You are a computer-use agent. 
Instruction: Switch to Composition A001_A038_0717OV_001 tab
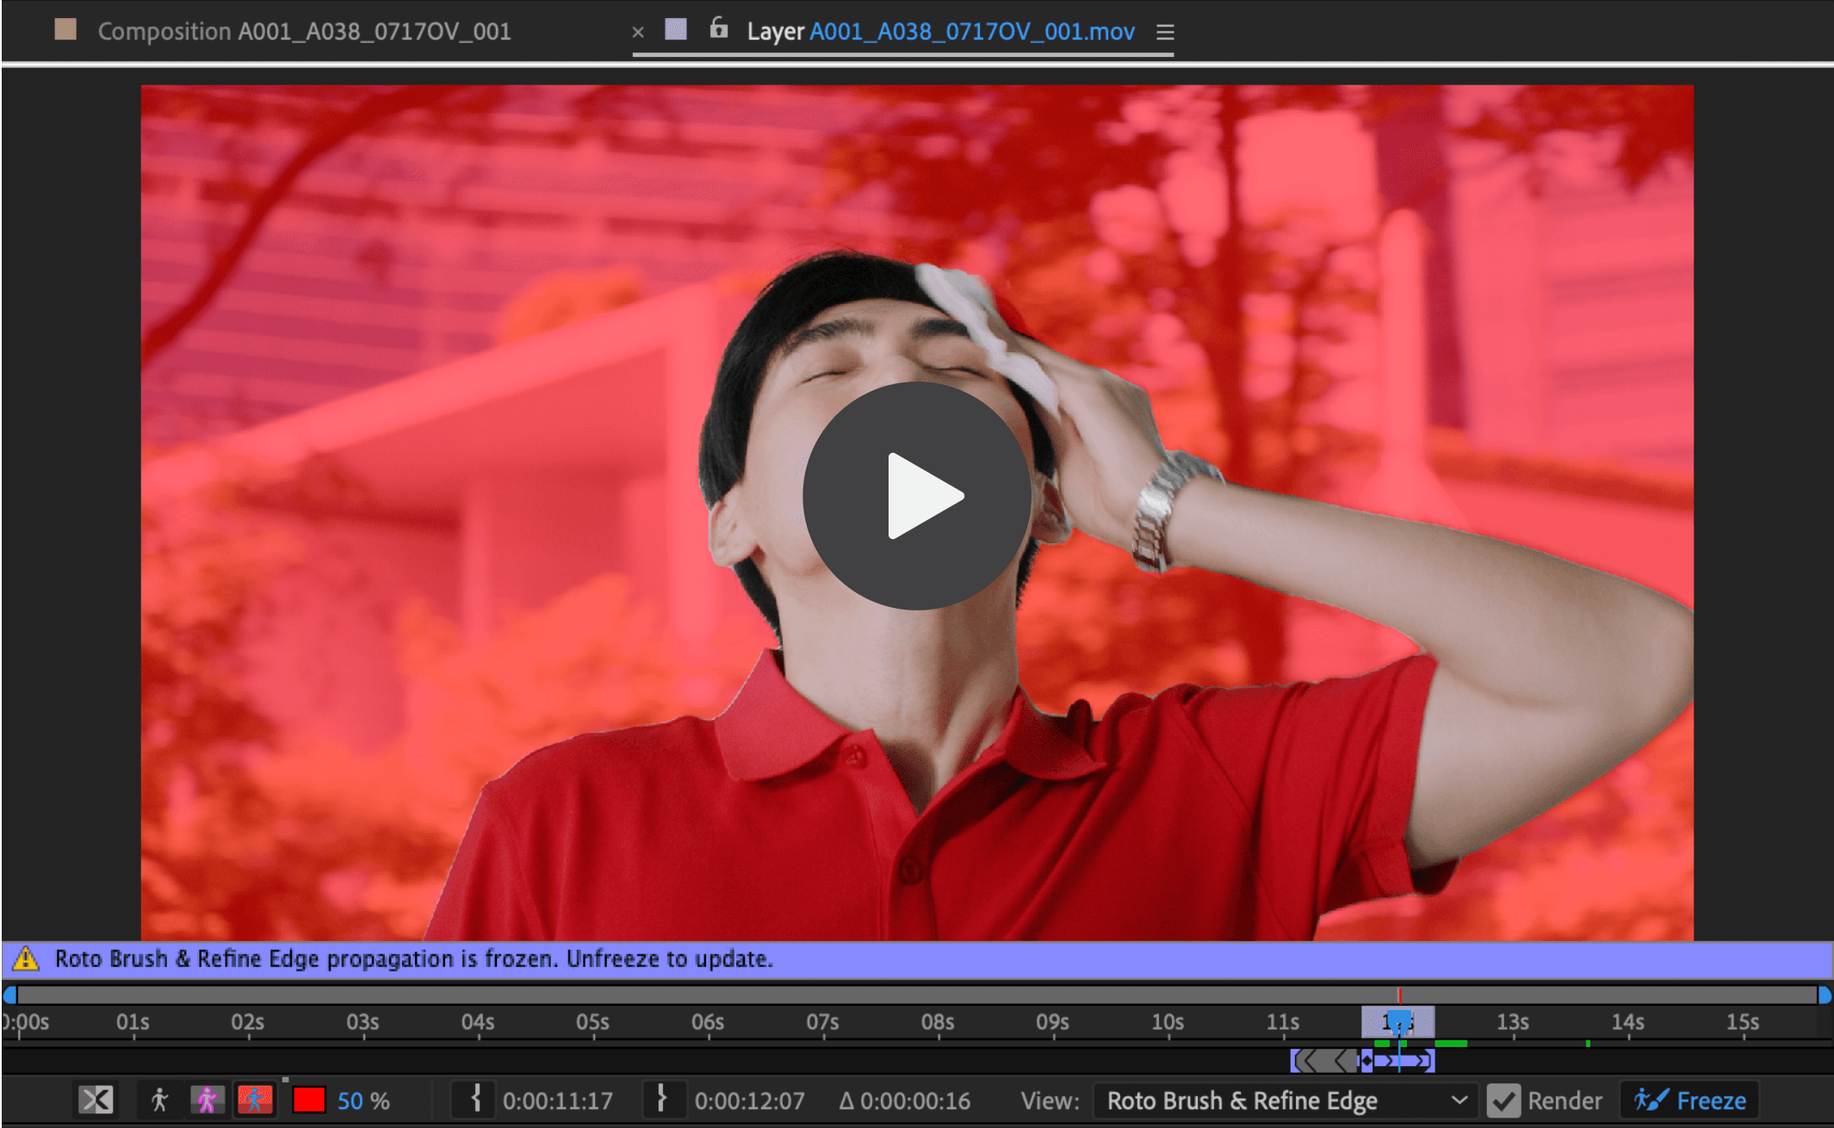303,32
